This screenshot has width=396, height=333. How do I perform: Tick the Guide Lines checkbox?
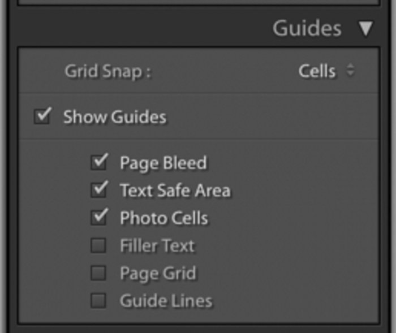[99, 301]
